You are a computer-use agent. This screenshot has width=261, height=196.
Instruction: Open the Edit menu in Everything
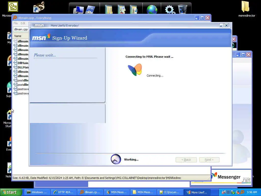(23, 23)
